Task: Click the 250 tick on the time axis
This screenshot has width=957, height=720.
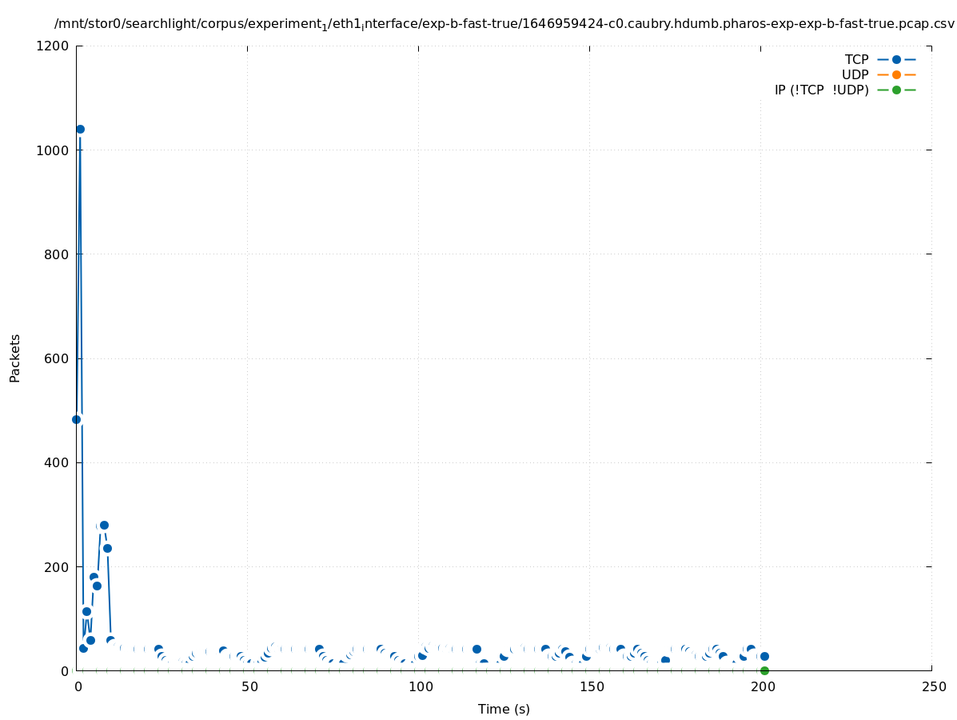Action: (x=932, y=687)
